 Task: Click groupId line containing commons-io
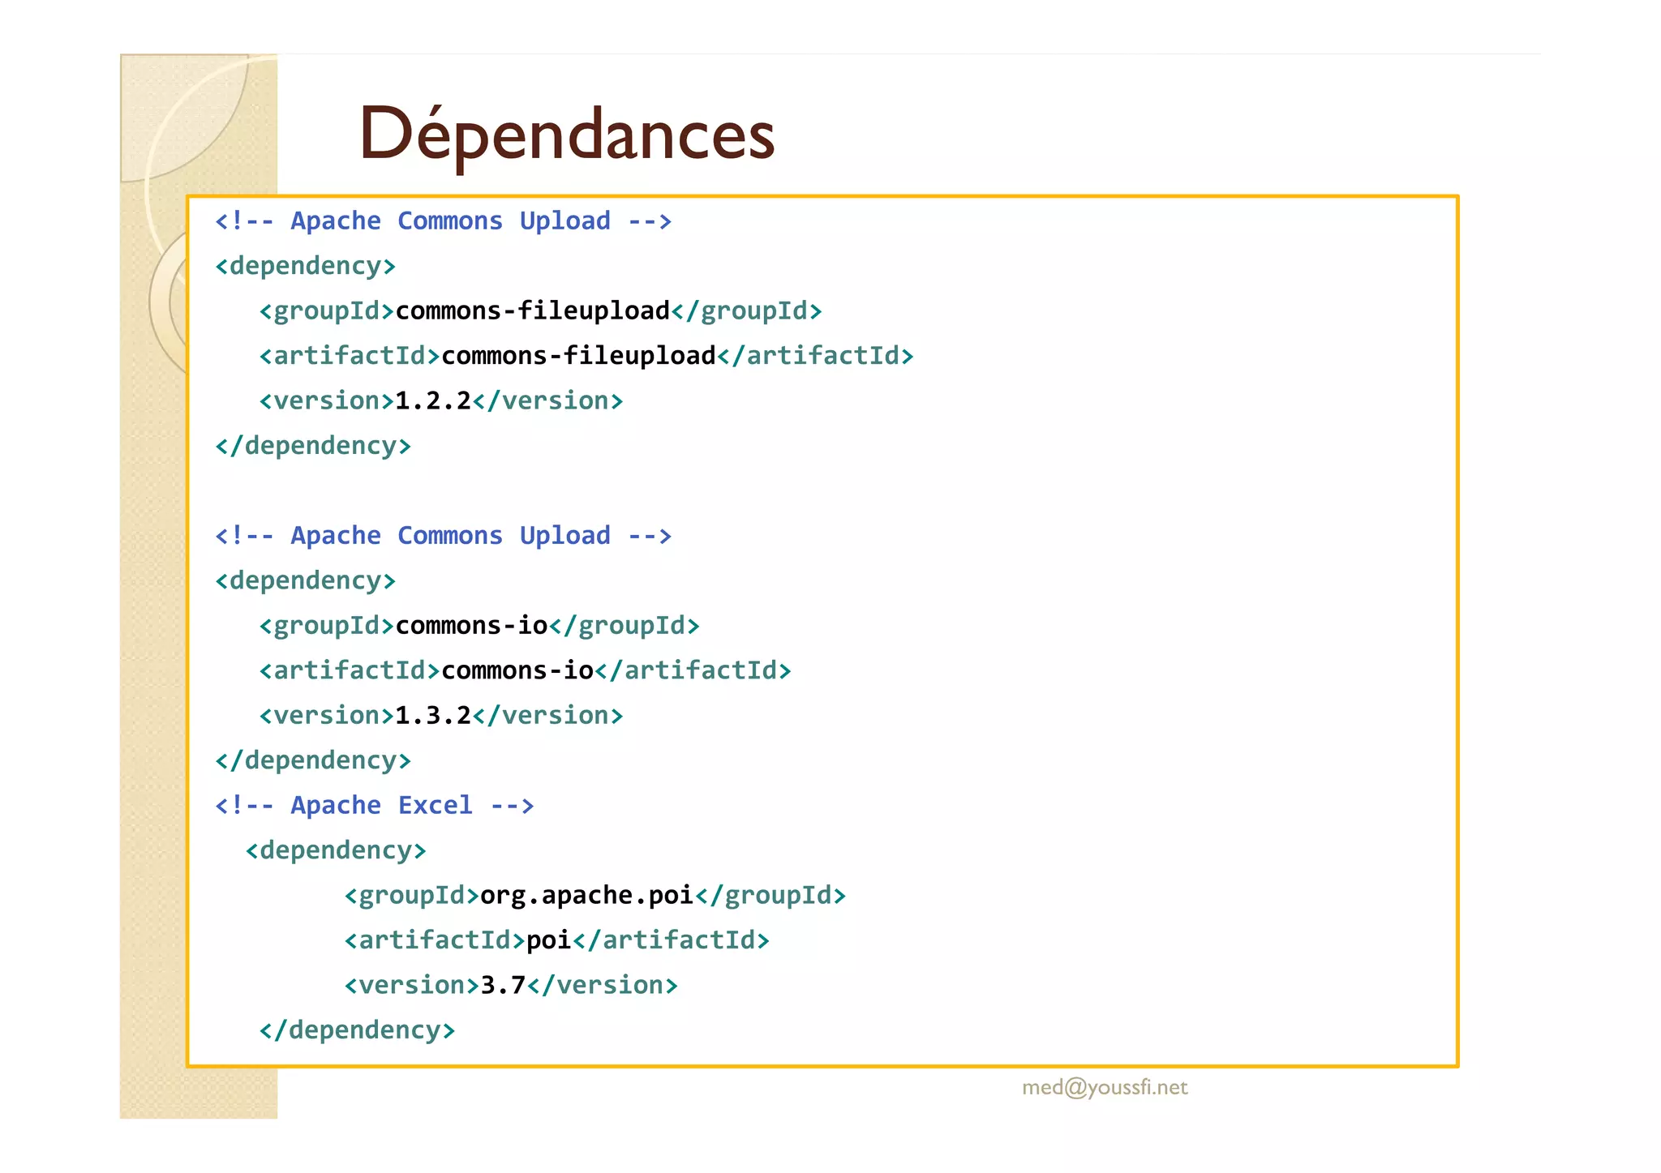coord(479,626)
